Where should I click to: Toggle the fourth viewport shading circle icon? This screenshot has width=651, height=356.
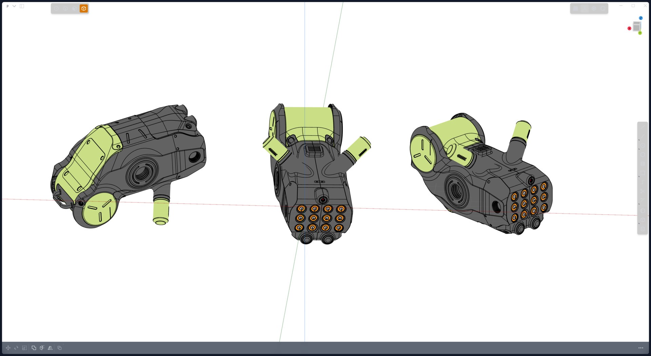603,8
